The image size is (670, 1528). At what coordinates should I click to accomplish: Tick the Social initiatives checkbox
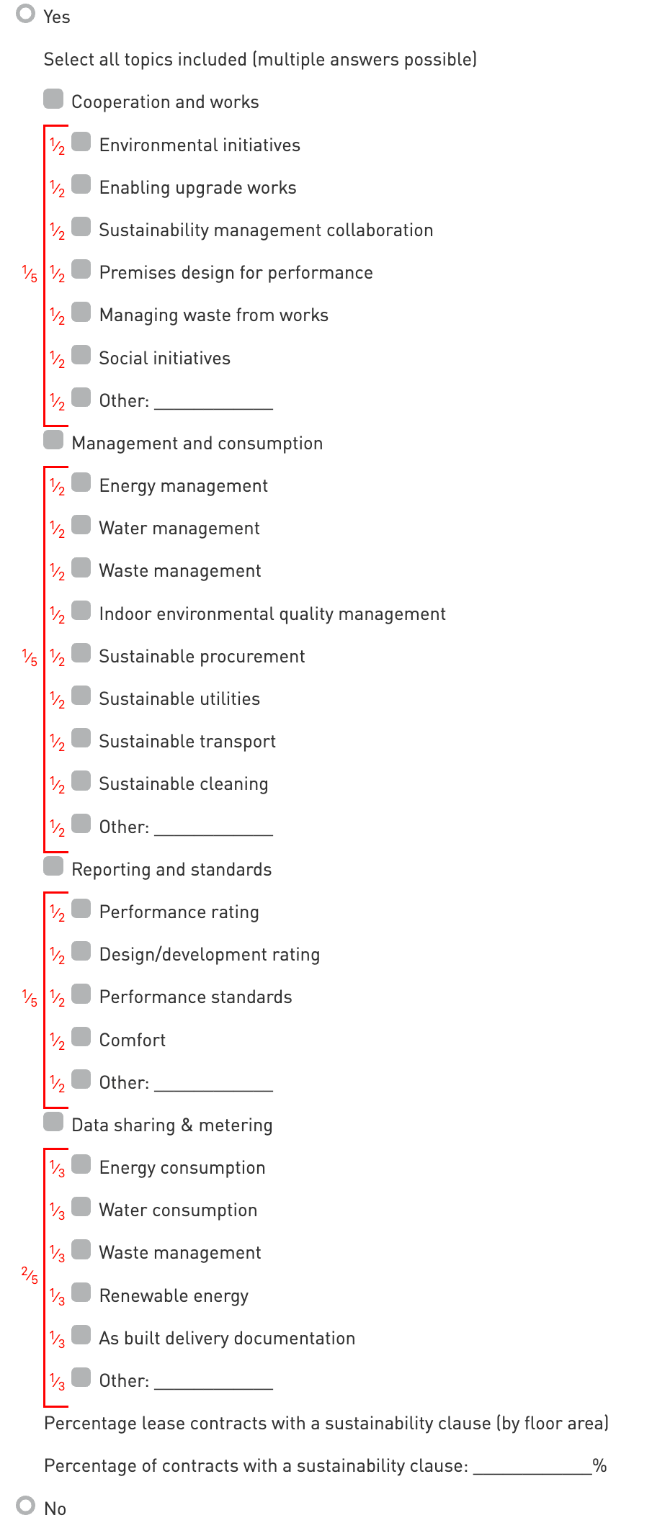tap(81, 355)
